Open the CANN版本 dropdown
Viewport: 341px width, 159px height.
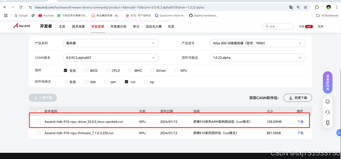[111, 58]
